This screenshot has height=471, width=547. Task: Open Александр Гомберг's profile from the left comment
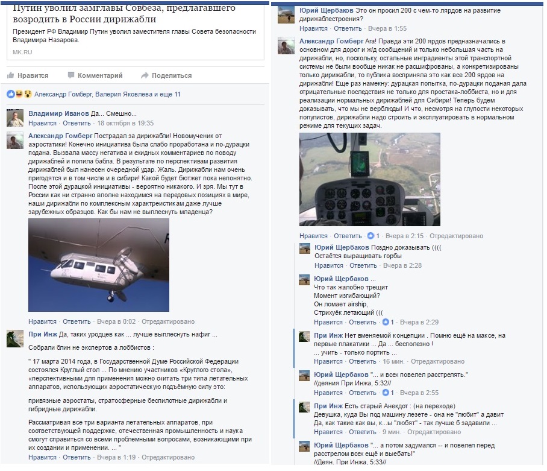(60, 136)
